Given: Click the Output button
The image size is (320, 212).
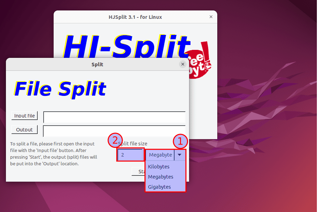Looking at the screenshot, I should pyautogui.click(x=24, y=130).
